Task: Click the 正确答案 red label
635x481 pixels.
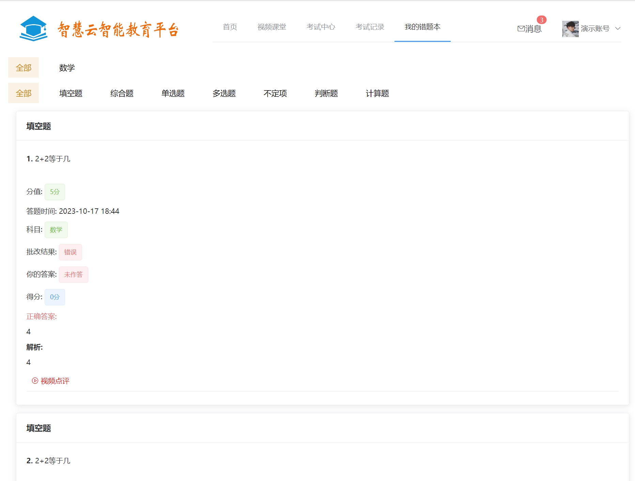Action: [42, 317]
